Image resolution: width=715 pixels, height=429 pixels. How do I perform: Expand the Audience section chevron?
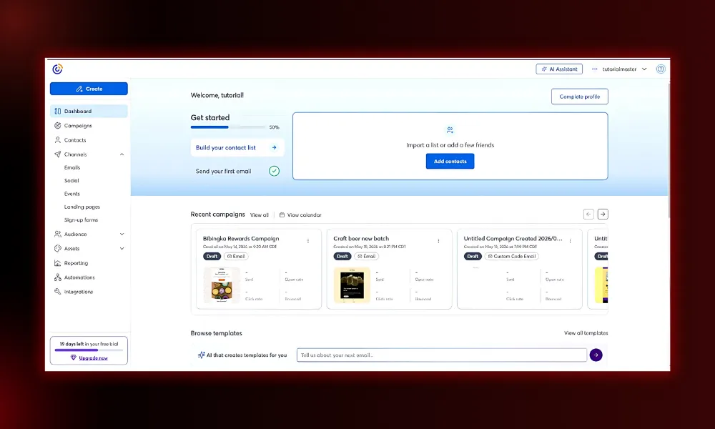[x=122, y=235]
